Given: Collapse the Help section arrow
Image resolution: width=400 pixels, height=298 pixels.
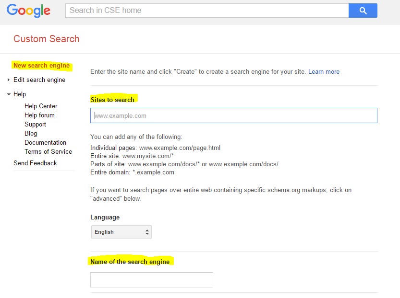Looking at the screenshot, I should (x=9, y=94).
